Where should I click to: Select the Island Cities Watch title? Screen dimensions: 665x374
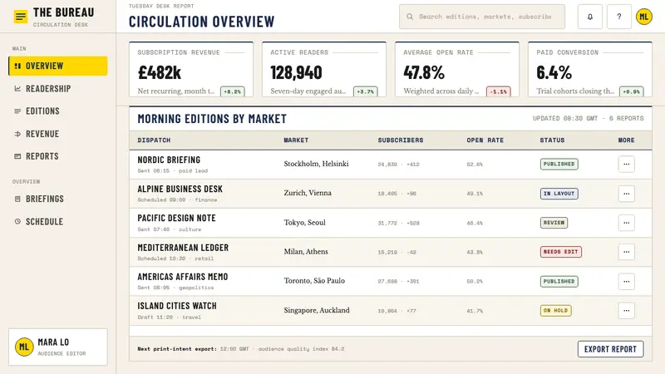tap(177, 306)
